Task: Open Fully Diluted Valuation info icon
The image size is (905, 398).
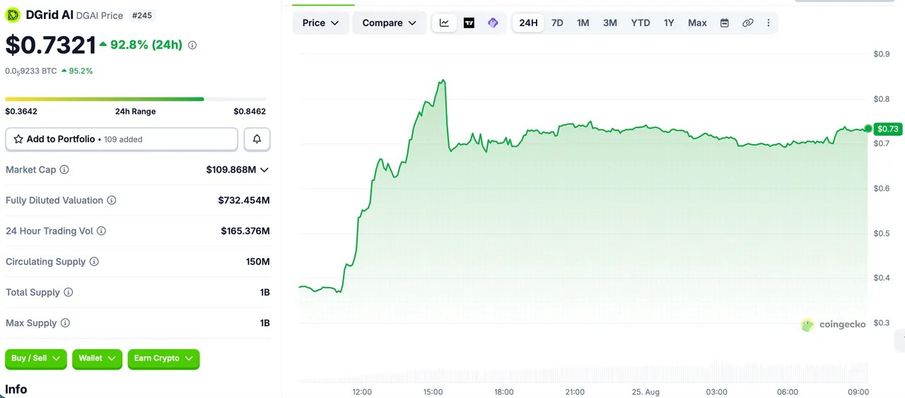Action: (112, 200)
